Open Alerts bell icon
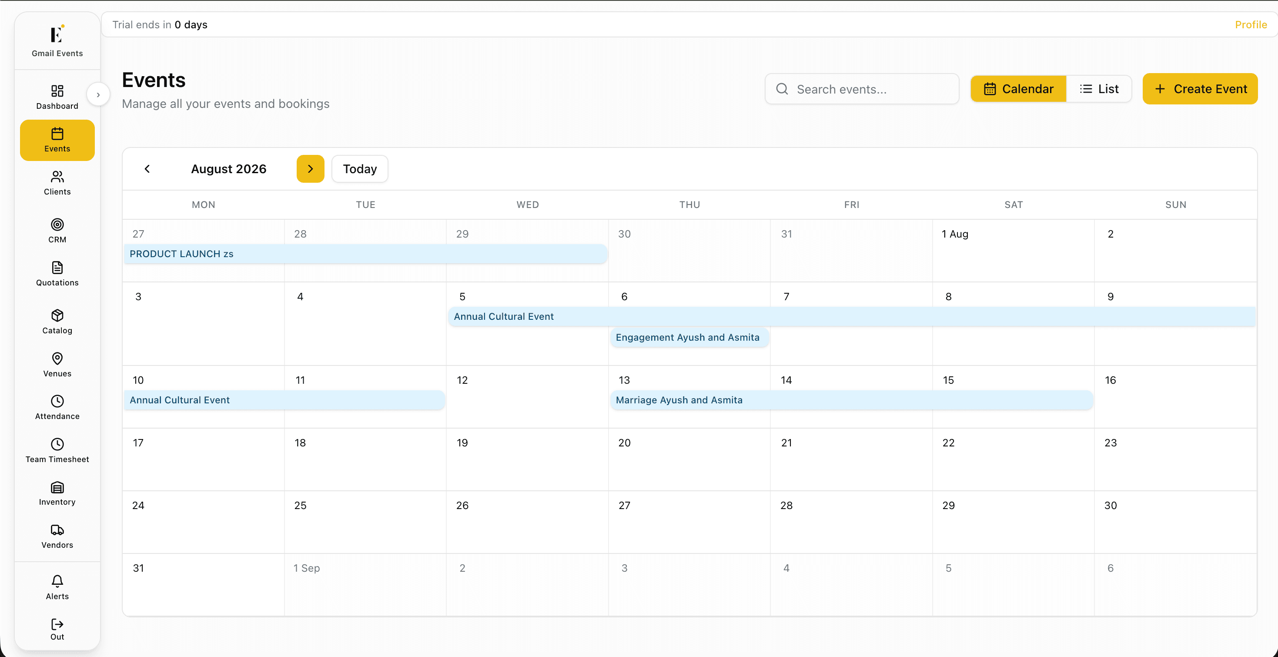Image resolution: width=1278 pixels, height=657 pixels. [x=57, y=581]
